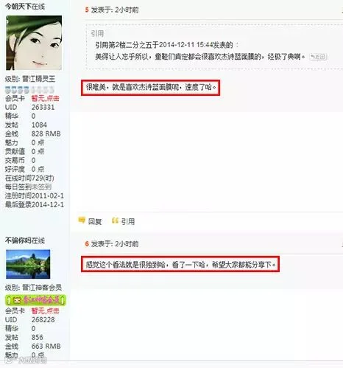
Task: Click the star rating icons under 晋江精灵王
Action: point(29,89)
